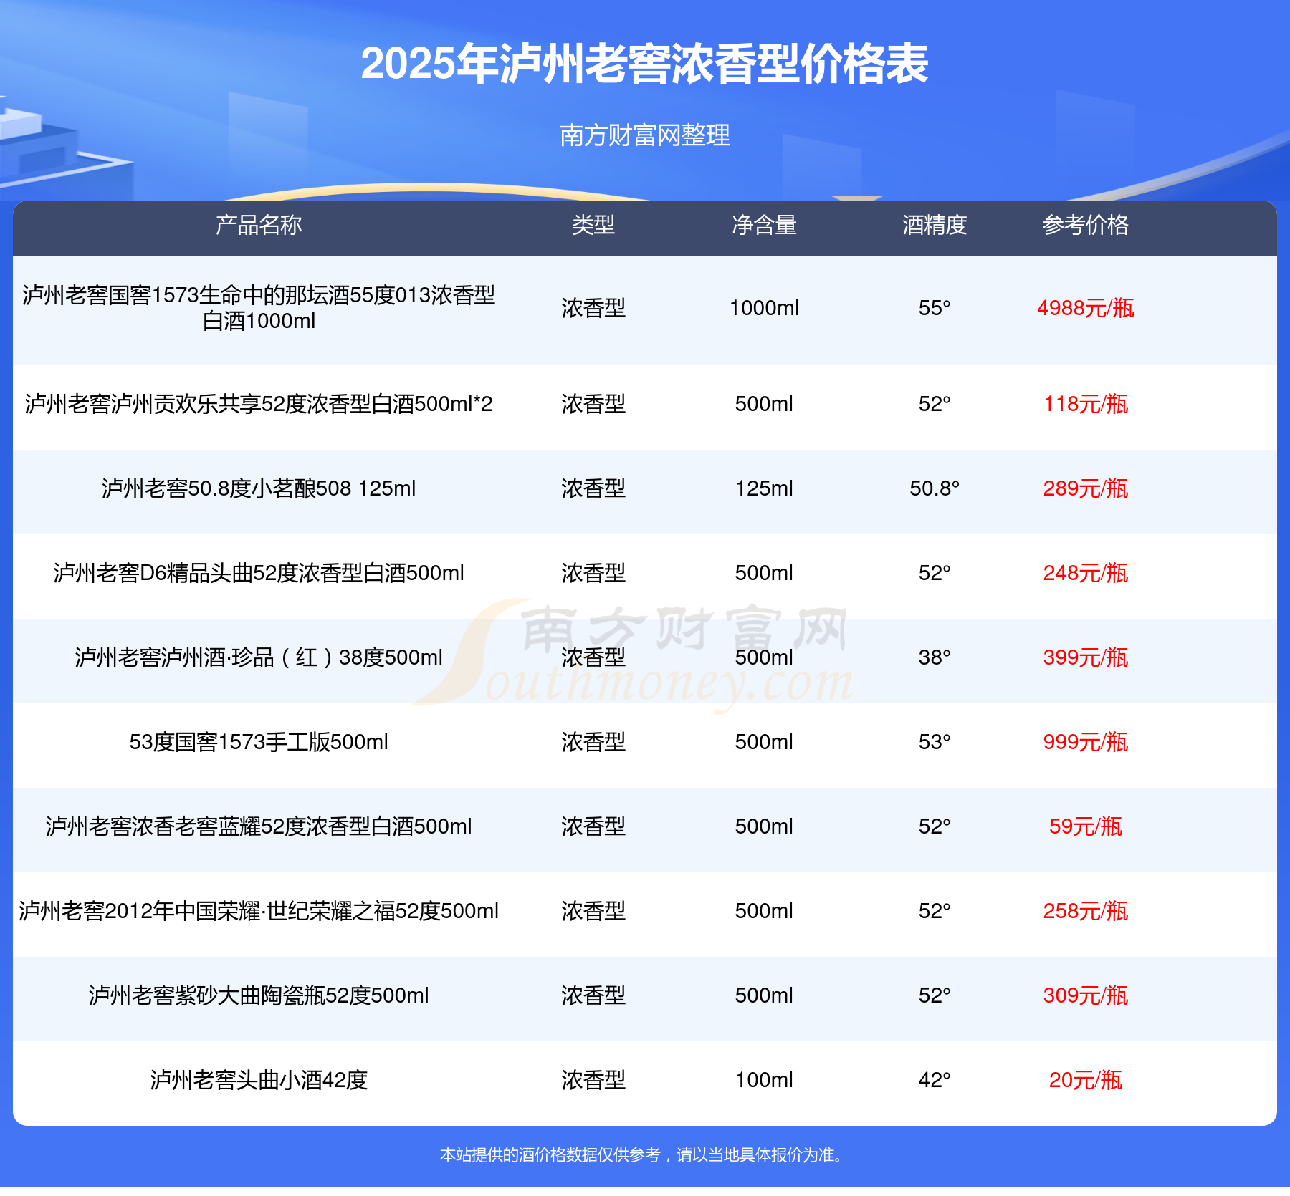Click the 53° alcohol cell
The width and height of the screenshot is (1290, 1196).
(x=935, y=742)
